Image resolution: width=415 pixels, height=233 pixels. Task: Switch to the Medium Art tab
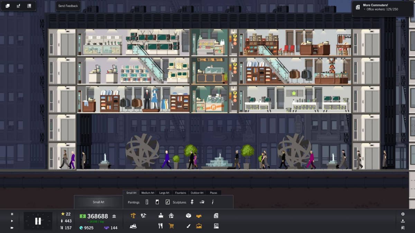pos(148,193)
